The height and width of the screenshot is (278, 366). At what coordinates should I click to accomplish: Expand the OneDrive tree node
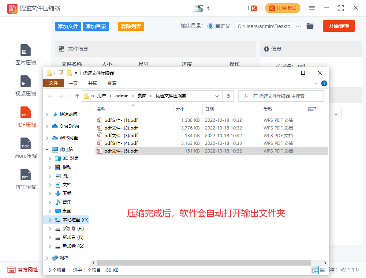pos(47,126)
